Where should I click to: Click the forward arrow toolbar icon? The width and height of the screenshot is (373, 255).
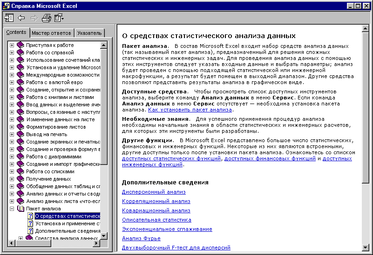click(34, 18)
